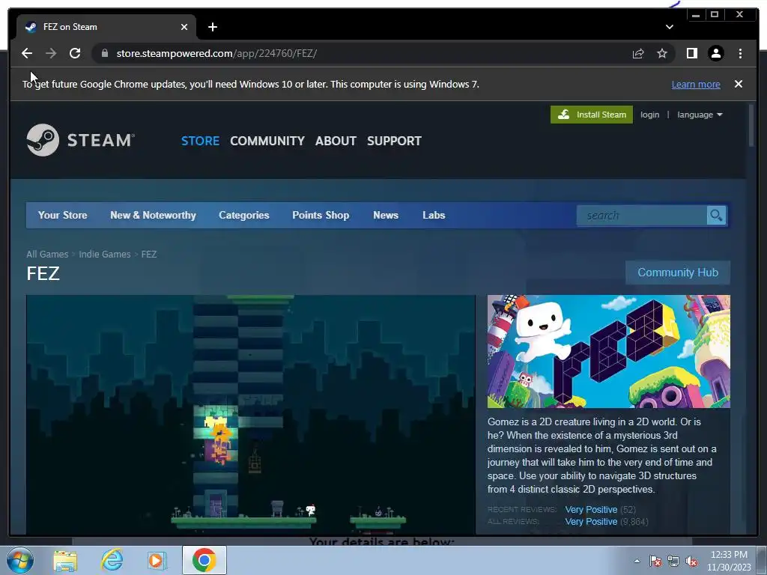The height and width of the screenshot is (575, 767).
Task: Click the padlock site info icon
Action: (104, 53)
